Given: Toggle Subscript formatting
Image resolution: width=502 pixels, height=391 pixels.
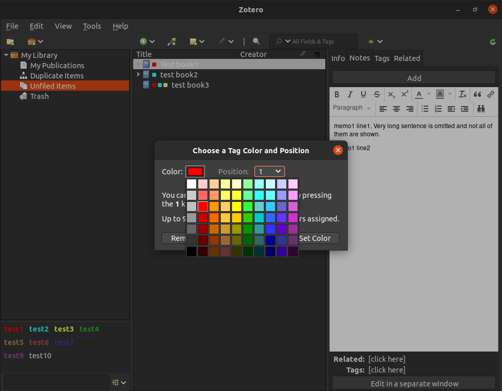Looking at the screenshot, I should (391, 94).
